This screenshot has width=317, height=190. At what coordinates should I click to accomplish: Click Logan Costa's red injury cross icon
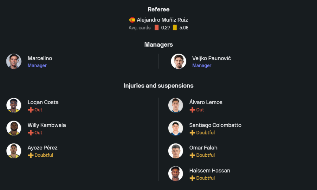click(31, 110)
